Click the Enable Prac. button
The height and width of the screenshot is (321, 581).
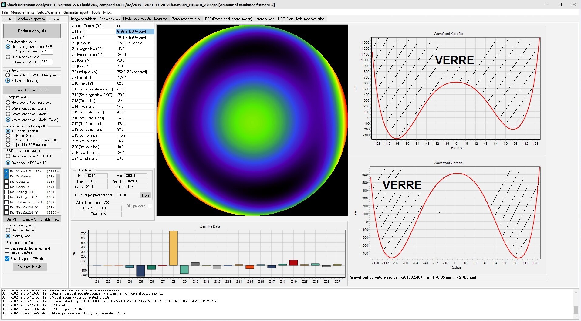point(49,219)
